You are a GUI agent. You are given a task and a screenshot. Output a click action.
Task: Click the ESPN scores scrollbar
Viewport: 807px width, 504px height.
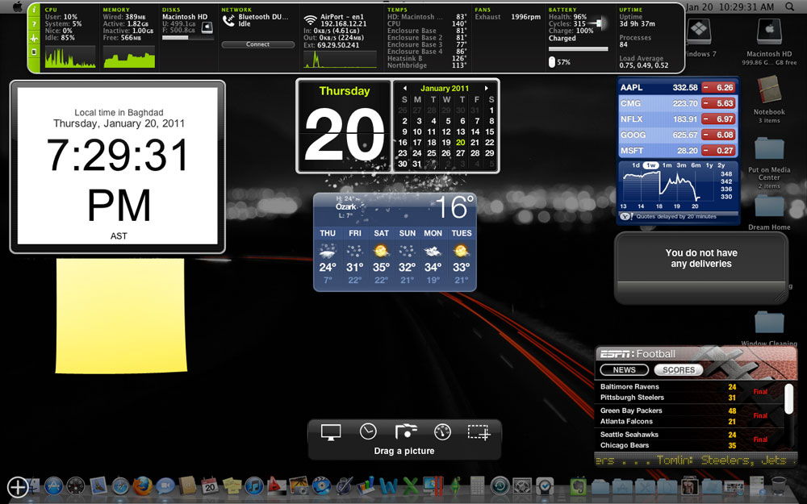coord(789,399)
